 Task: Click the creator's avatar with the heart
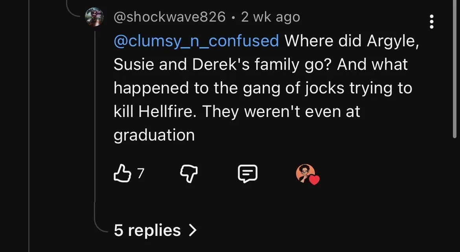305,173
